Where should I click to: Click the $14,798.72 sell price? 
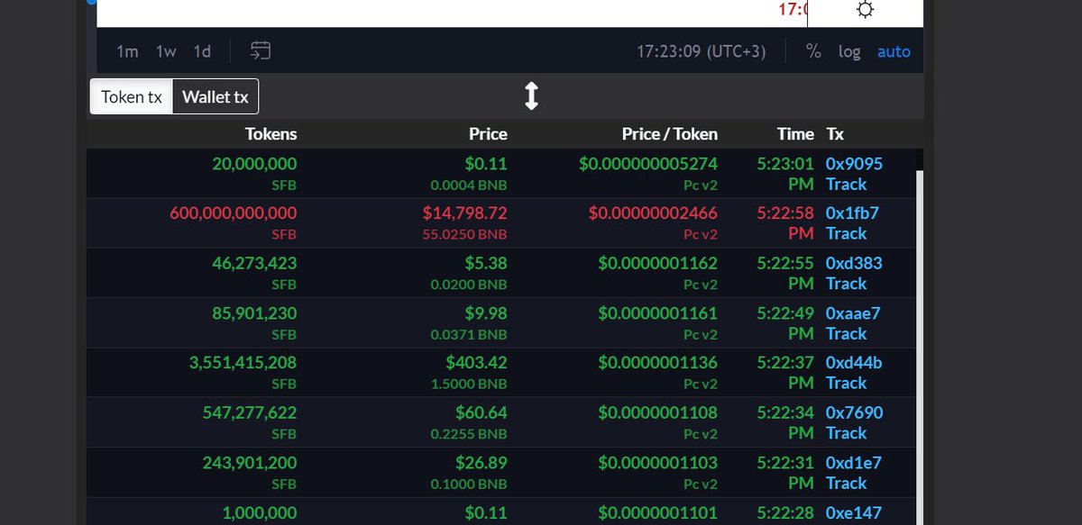[464, 213]
